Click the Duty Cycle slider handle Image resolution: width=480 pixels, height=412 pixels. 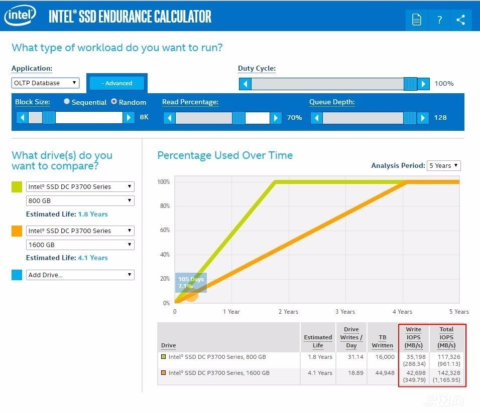pyautogui.click(x=410, y=84)
